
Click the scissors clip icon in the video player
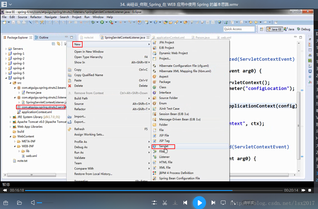click(165, 203)
